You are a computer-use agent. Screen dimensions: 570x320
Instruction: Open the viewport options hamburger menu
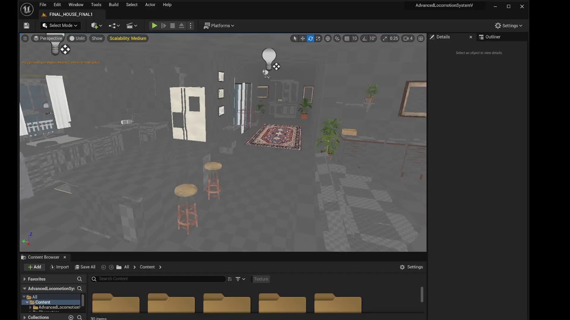[25, 38]
